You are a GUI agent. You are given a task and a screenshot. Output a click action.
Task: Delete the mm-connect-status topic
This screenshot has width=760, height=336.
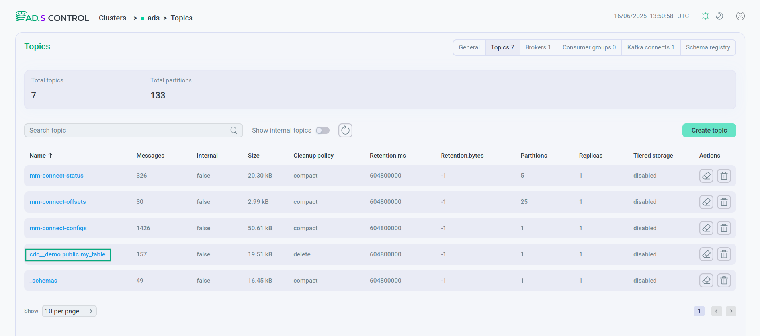724,176
